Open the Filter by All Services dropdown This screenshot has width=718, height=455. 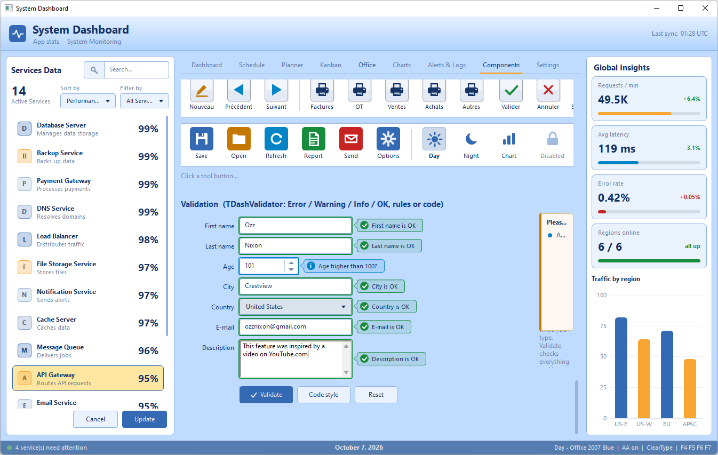[145, 101]
